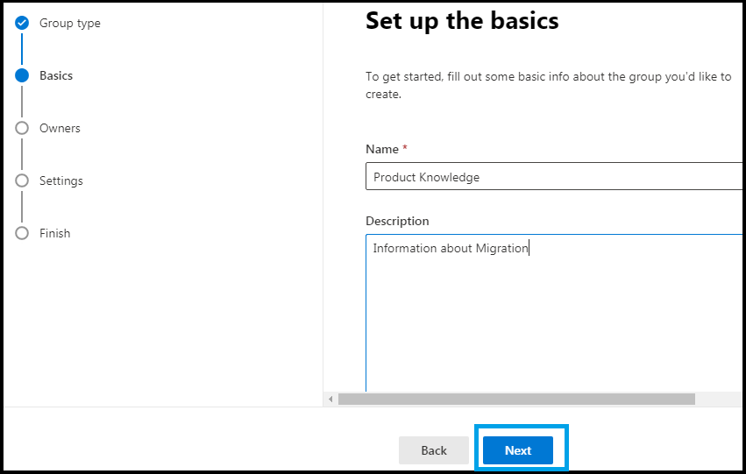This screenshot has width=746, height=474.
Task: Click the Description field label
Action: point(397,221)
